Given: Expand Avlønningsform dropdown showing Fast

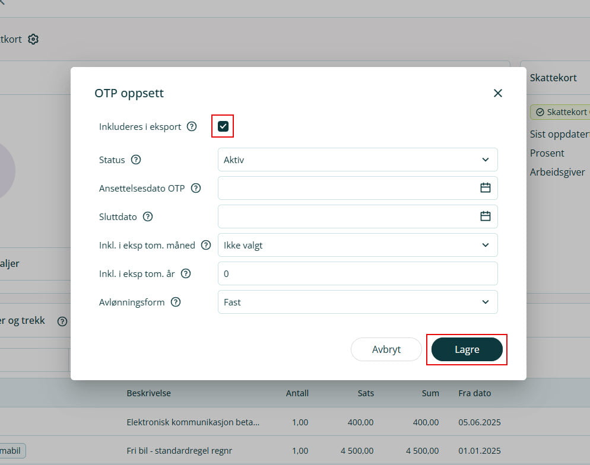Looking at the screenshot, I should point(357,302).
